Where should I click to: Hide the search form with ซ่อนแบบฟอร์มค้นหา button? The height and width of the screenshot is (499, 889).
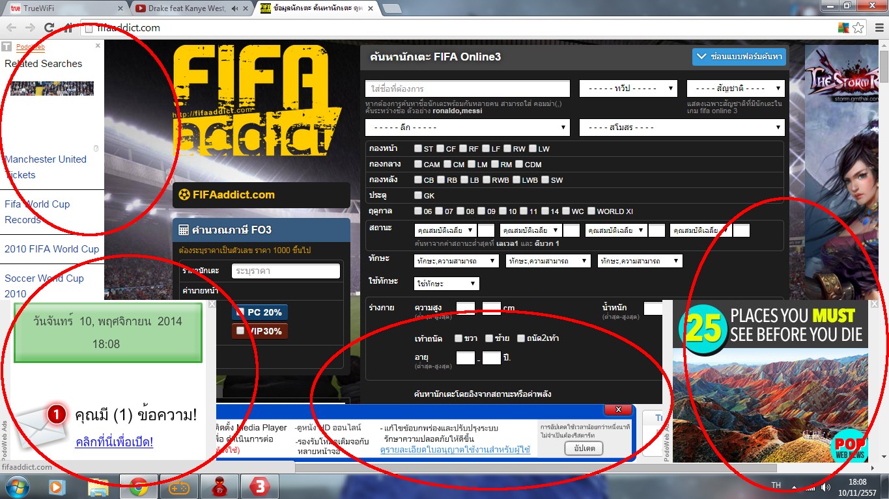pos(739,57)
